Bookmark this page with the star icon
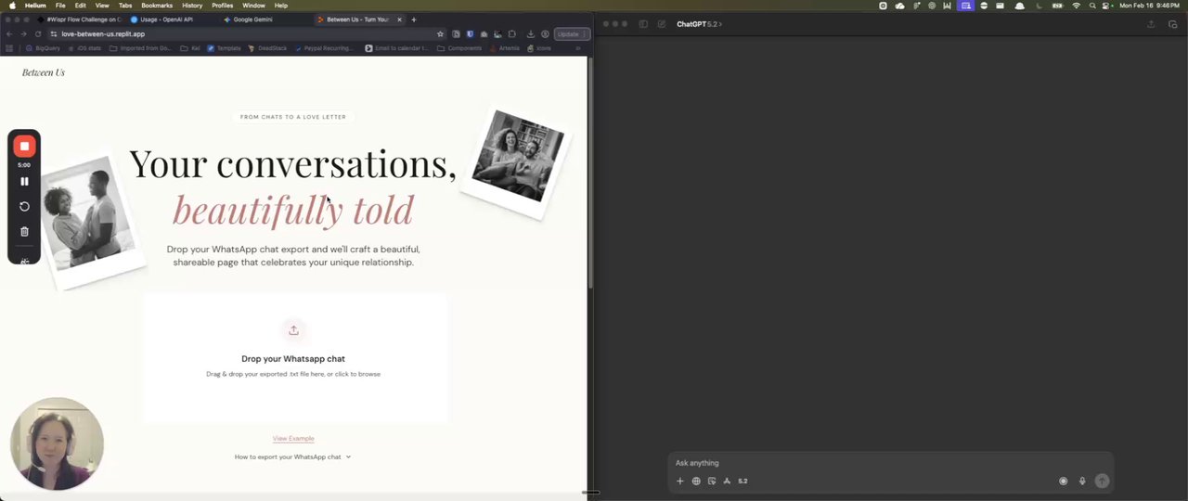Screen dimensions: 1188x501 point(440,34)
